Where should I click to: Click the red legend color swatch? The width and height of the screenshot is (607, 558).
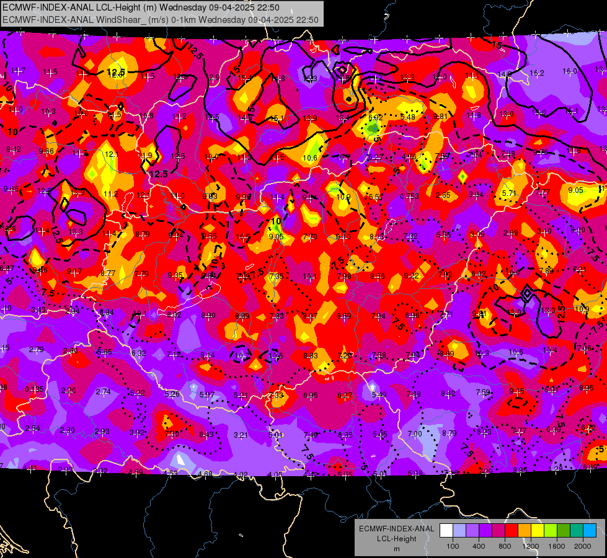(x=512, y=530)
